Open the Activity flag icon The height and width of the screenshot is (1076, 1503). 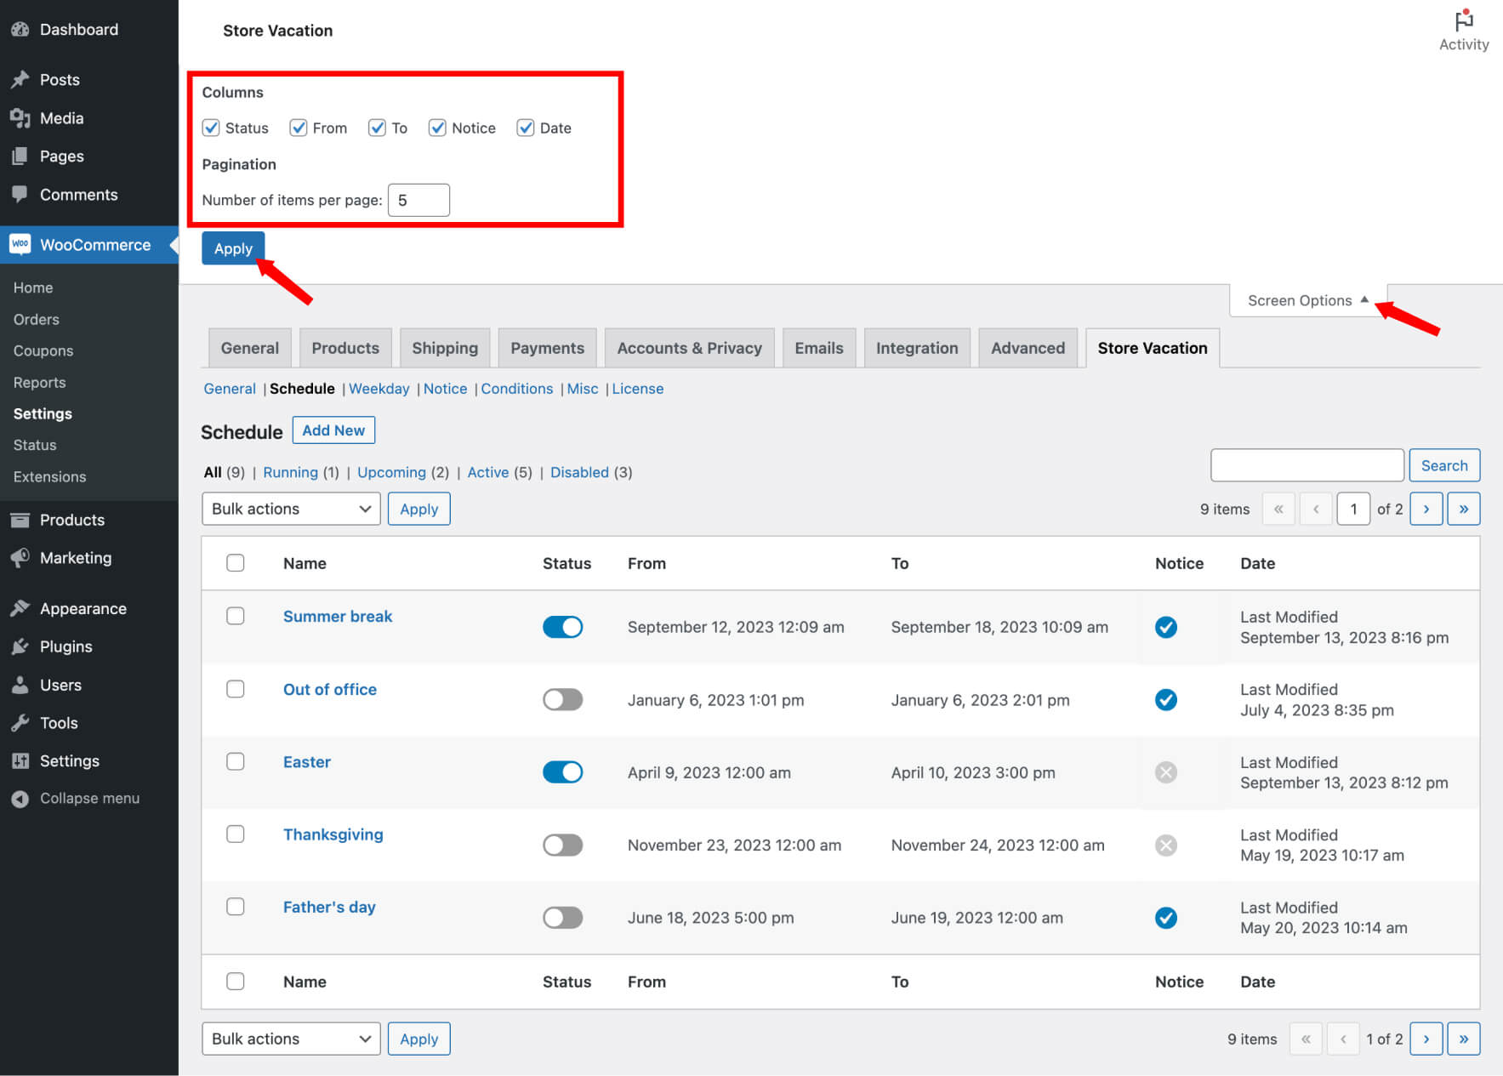tap(1464, 20)
